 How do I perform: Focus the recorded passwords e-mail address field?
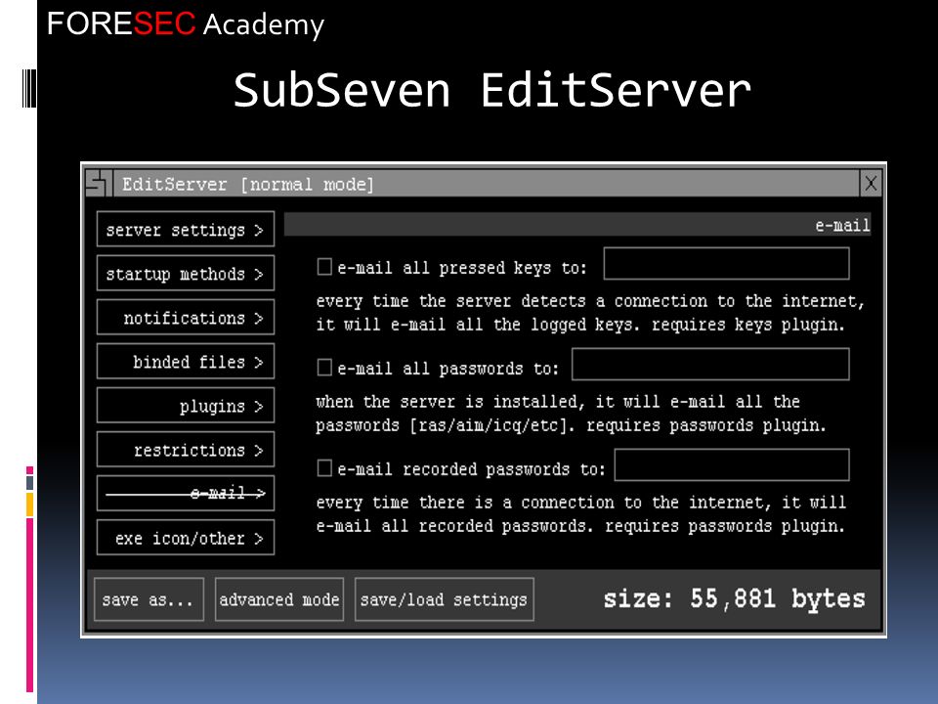(732, 464)
